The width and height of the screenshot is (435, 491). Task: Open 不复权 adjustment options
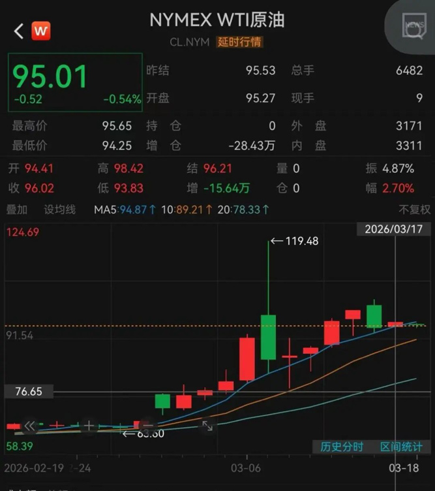pyautogui.click(x=414, y=210)
